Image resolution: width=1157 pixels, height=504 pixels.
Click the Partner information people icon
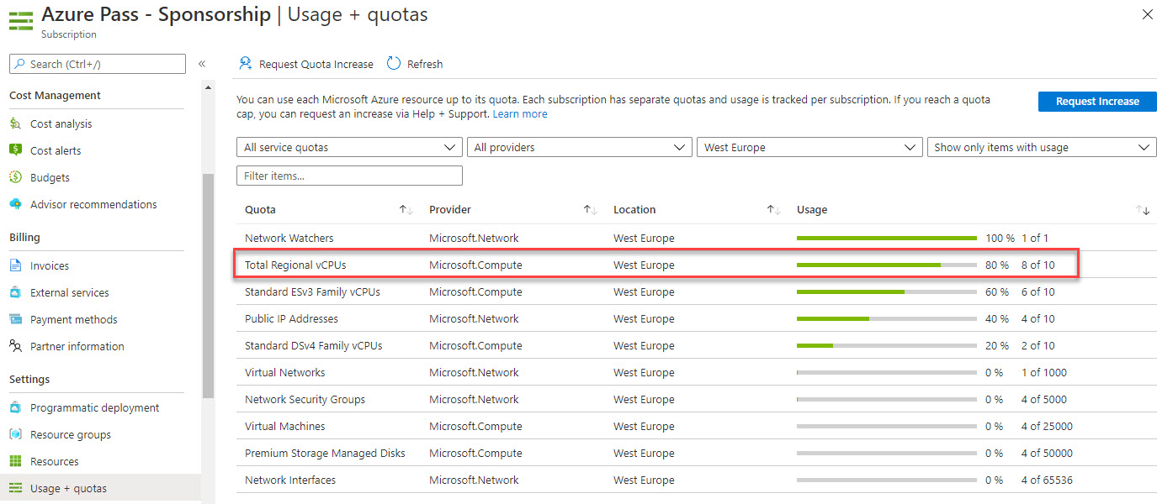(x=15, y=346)
